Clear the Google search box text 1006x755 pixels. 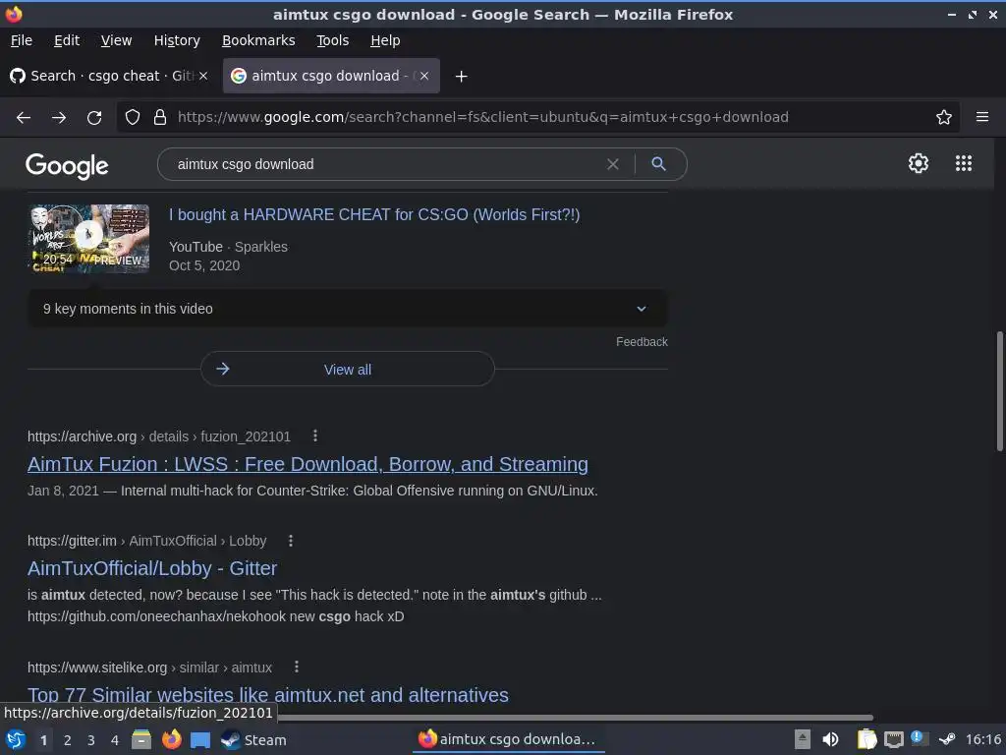(x=613, y=164)
